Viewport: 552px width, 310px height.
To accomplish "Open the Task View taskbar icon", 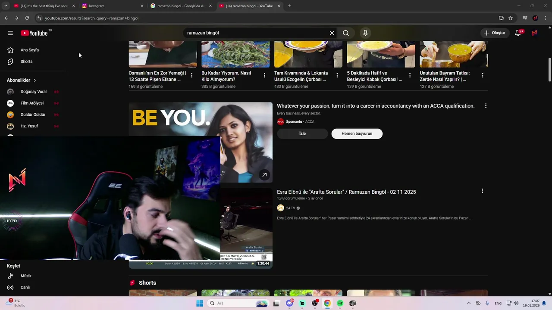I will point(276,303).
